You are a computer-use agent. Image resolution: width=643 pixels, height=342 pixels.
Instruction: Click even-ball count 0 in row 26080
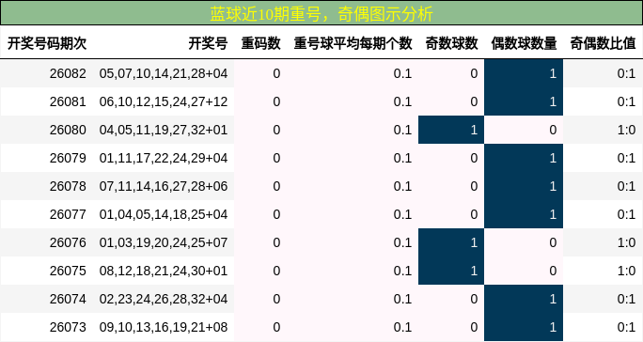tap(553, 130)
